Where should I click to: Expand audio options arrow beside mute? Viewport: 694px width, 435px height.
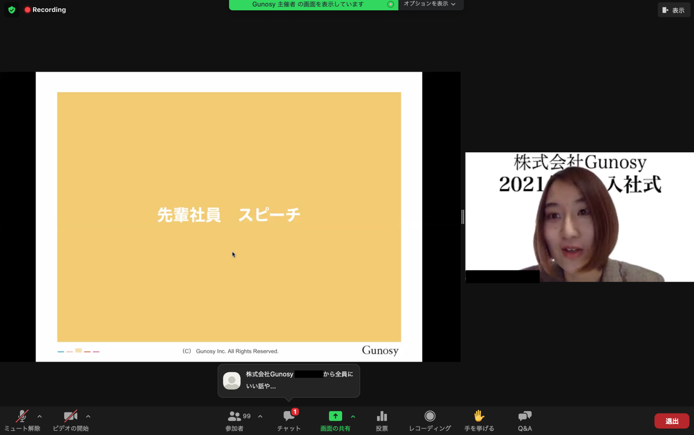coord(40,416)
